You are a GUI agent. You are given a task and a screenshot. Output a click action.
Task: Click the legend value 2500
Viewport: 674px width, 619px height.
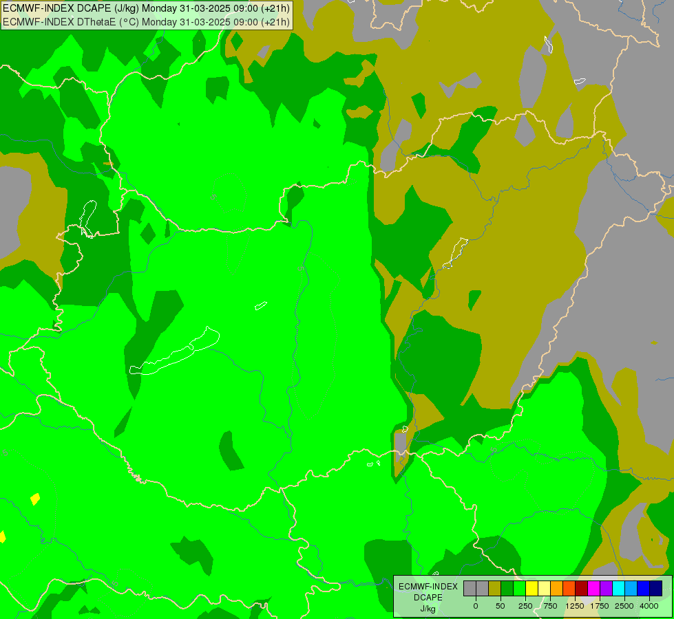(624, 606)
